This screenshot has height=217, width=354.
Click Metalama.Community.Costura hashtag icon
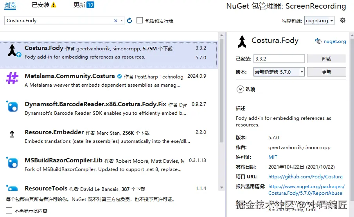pyautogui.click(x=12, y=78)
